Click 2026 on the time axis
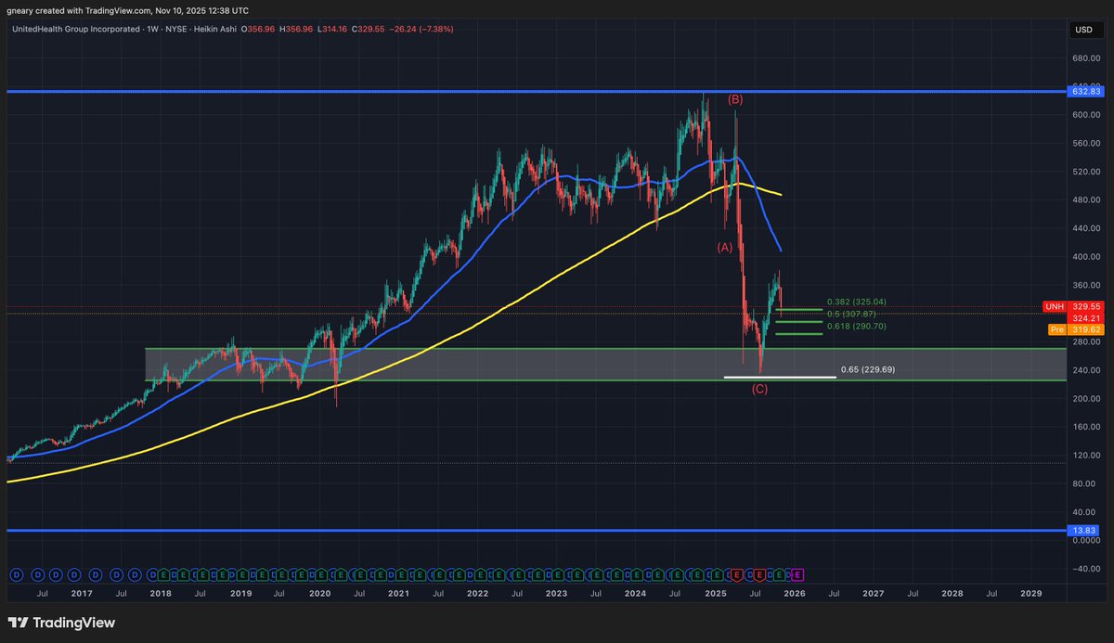Viewport: 1114px width, 643px height. pyautogui.click(x=795, y=592)
